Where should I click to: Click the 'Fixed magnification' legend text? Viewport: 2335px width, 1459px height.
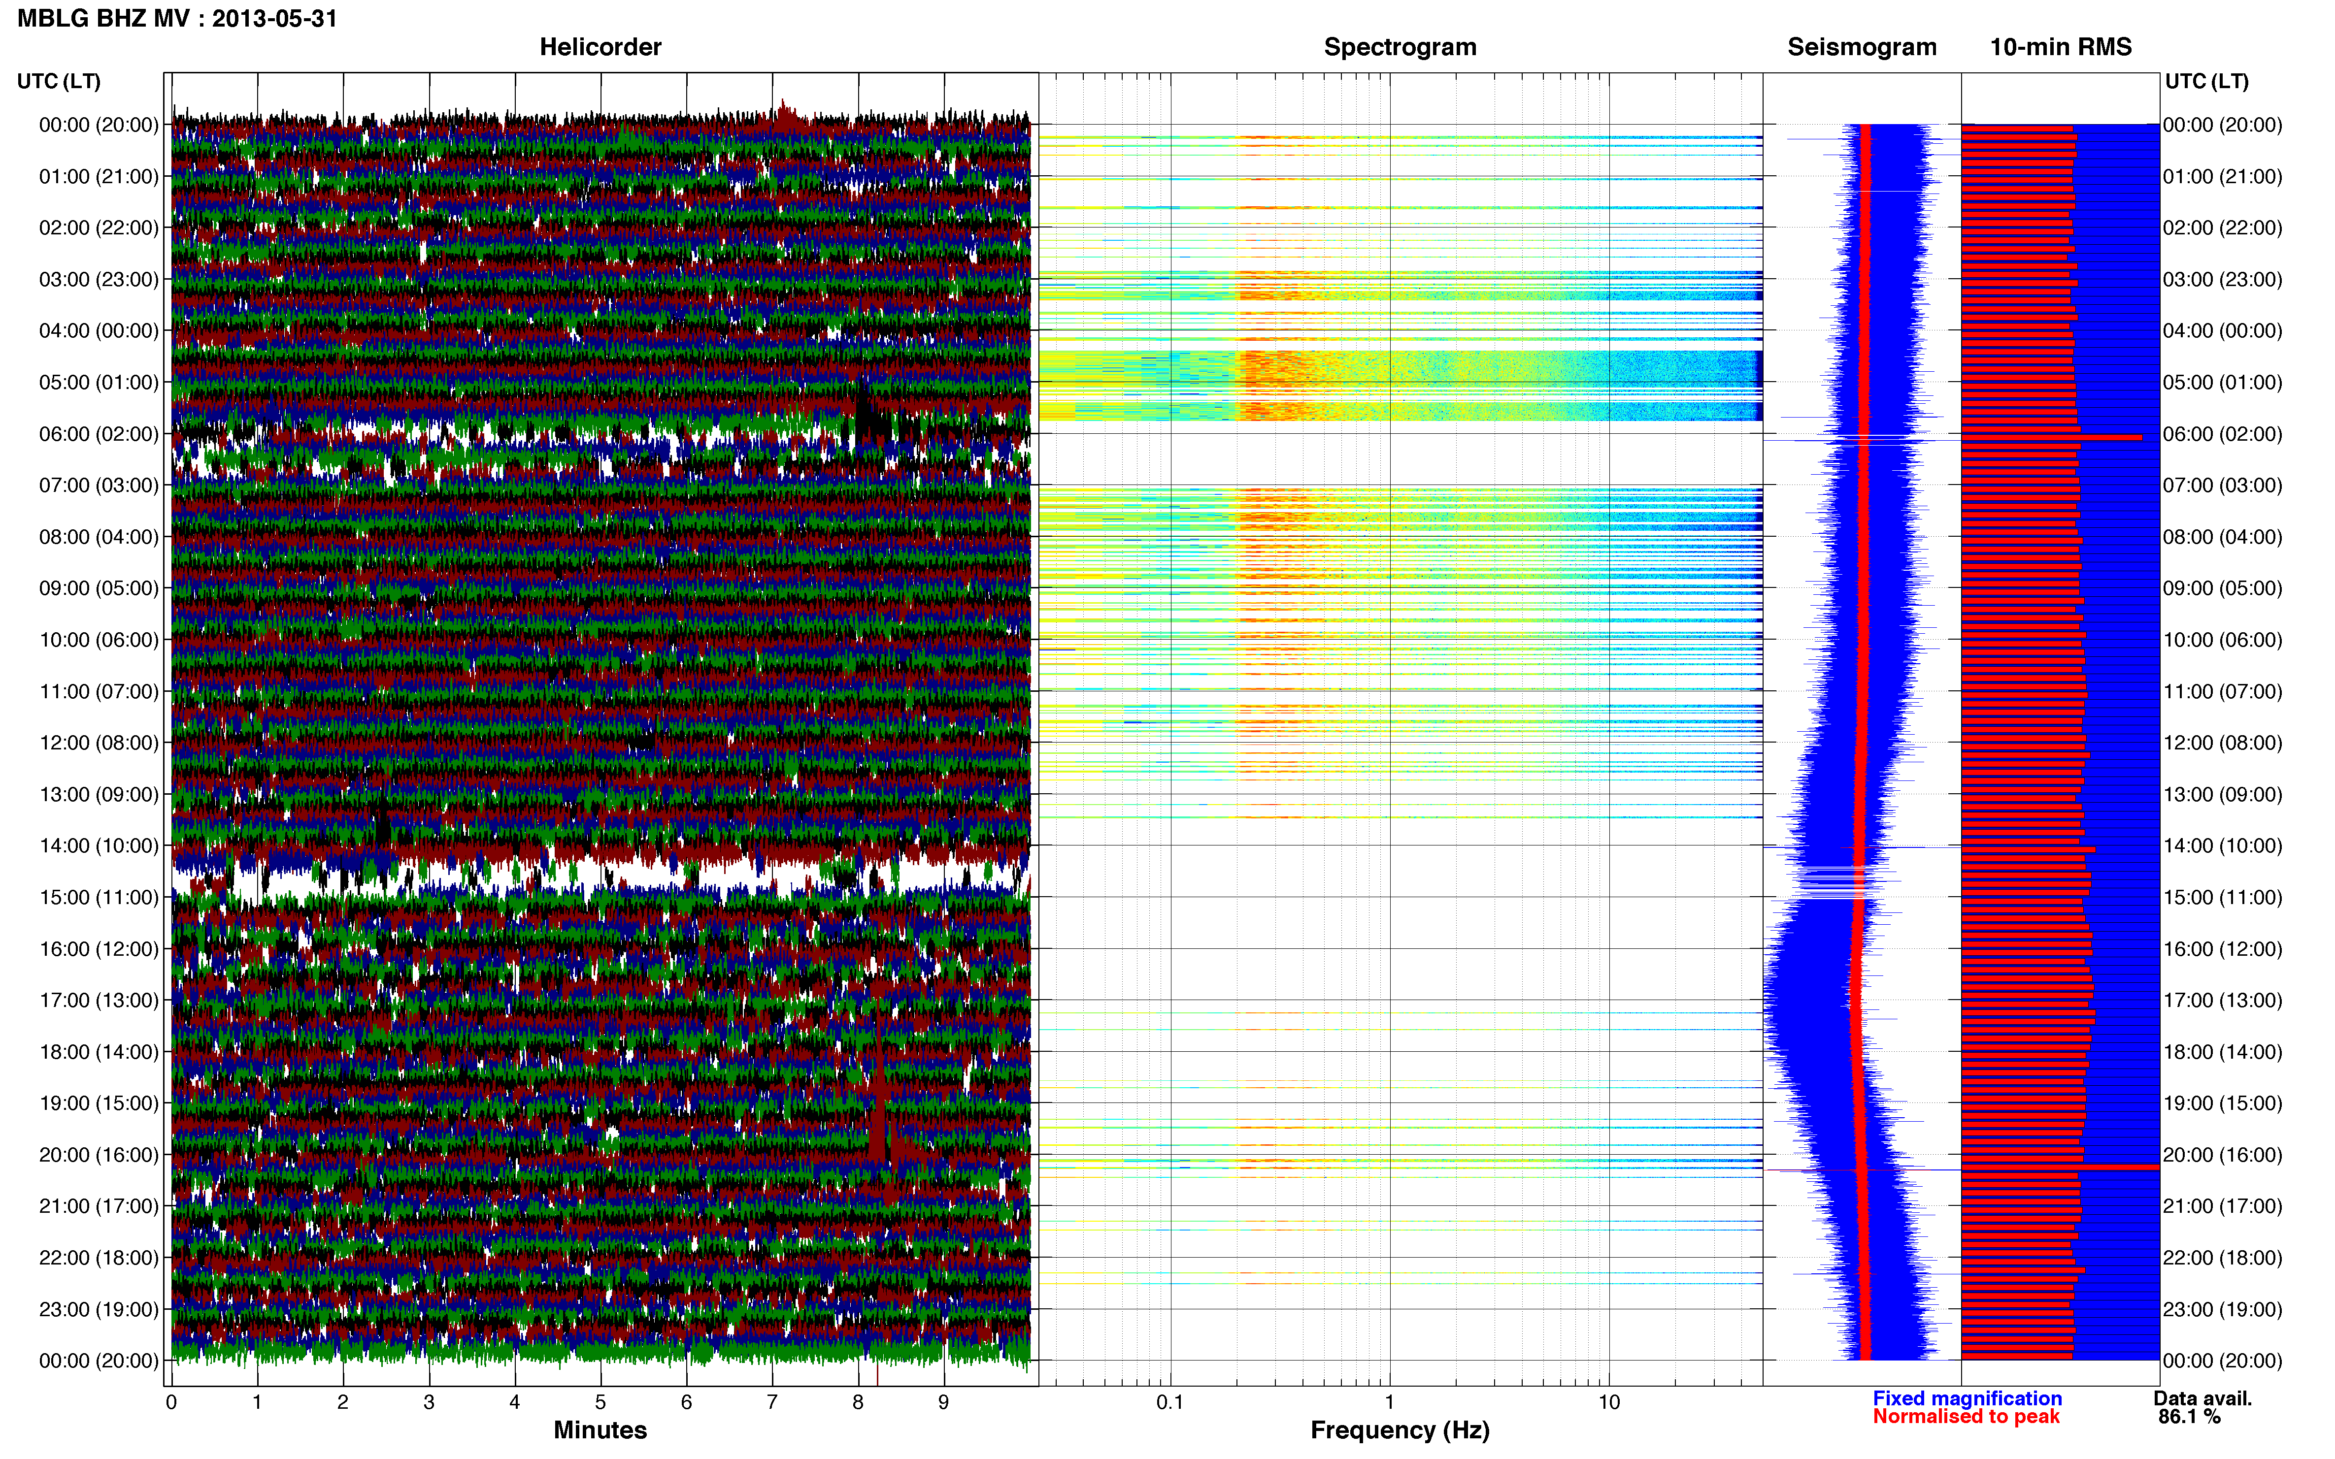[x=1967, y=1398]
